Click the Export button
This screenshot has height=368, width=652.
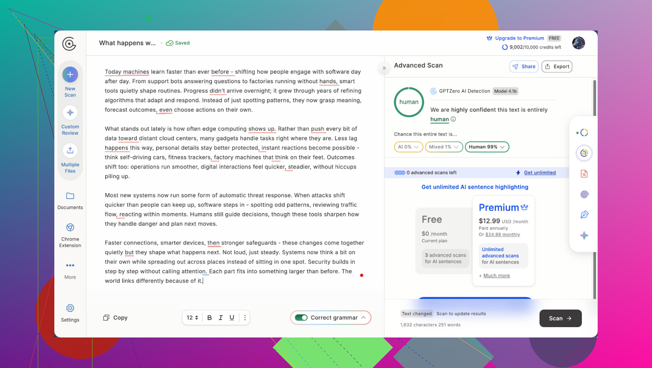coord(557,67)
